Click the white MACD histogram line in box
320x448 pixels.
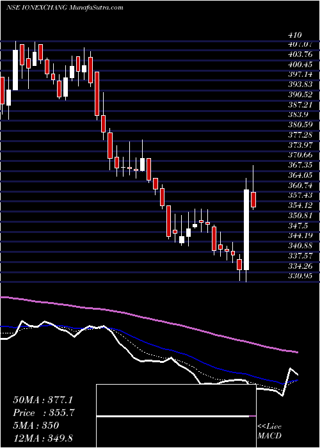point(173,417)
